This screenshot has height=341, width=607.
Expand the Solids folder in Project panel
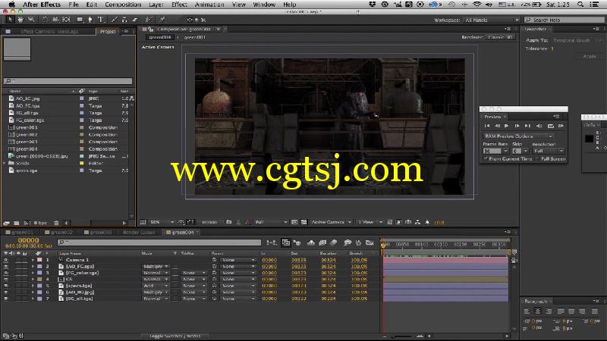coord(5,163)
